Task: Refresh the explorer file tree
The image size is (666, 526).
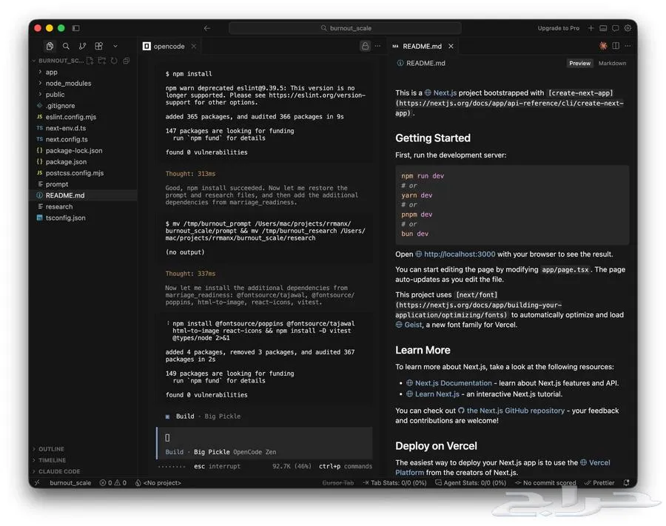Action: [x=114, y=61]
